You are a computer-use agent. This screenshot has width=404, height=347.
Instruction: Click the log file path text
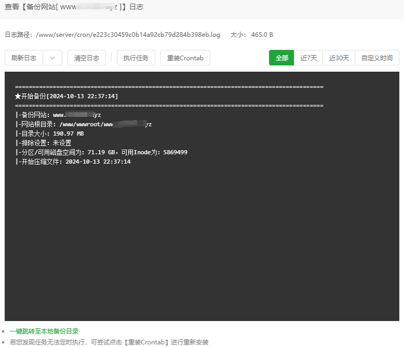point(127,35)
